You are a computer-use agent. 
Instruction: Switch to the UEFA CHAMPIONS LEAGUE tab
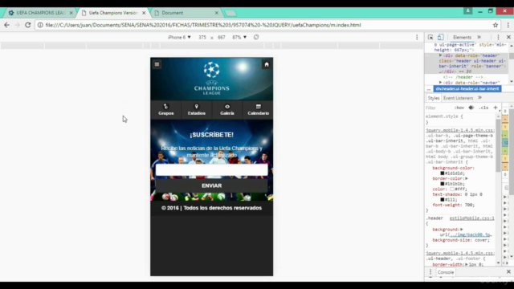pyautogui.click(x=40, y=13)
